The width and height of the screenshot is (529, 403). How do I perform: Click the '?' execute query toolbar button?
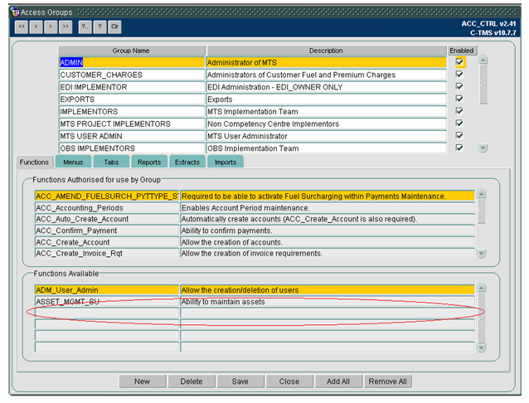pyautogui.click(x=99, y=27)
